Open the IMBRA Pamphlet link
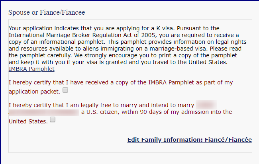This screenshot has height=164, width=259. click(x=31, y=69)
